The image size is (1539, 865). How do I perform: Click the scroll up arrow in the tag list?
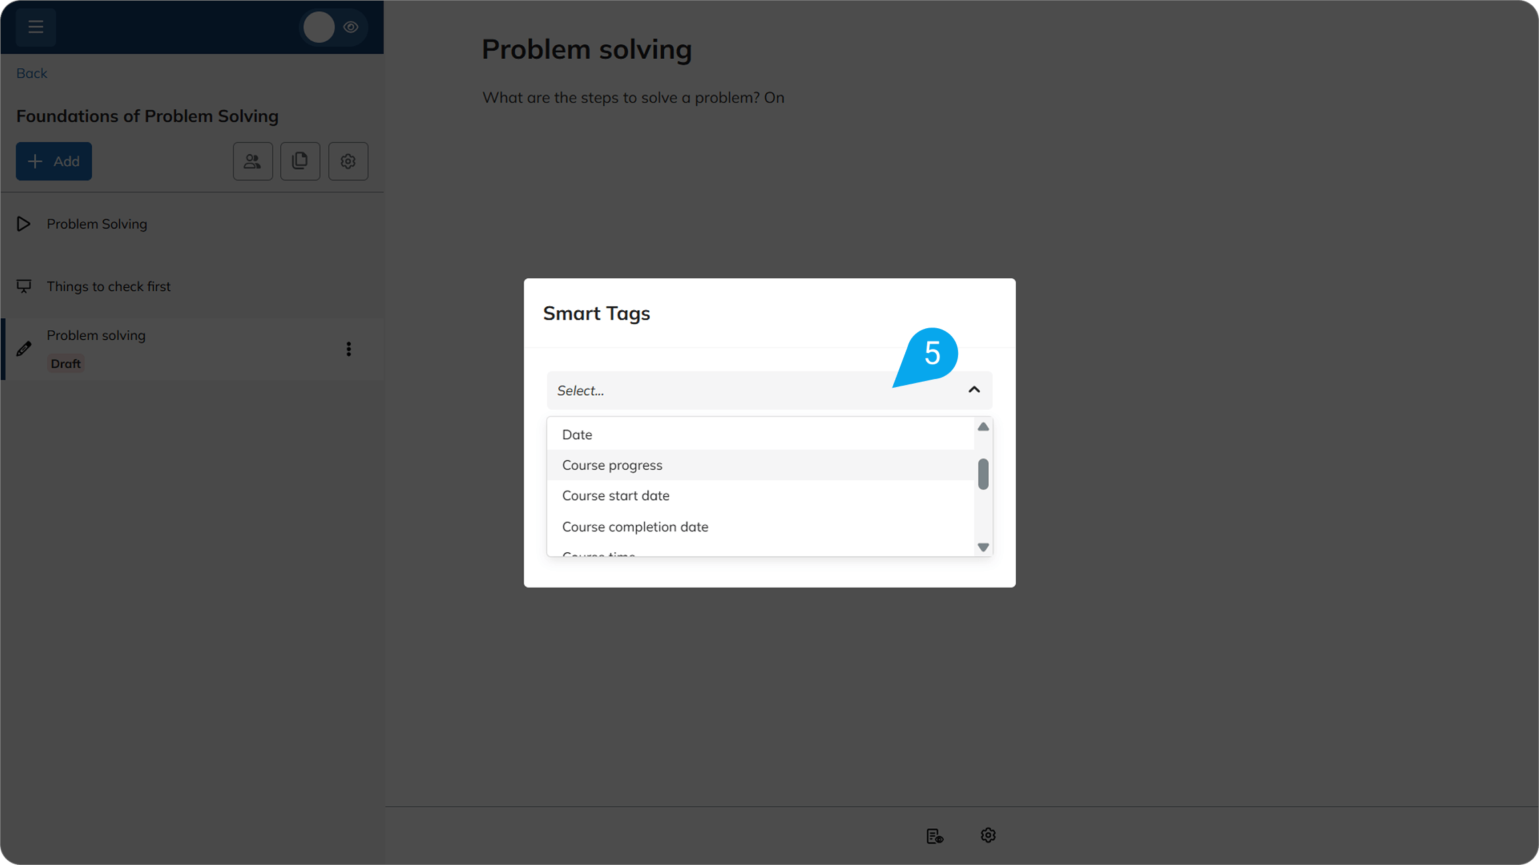tap(983, 426)
